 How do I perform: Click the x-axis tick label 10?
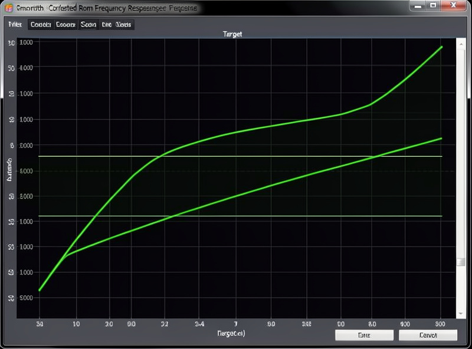[x=76, y=324]
